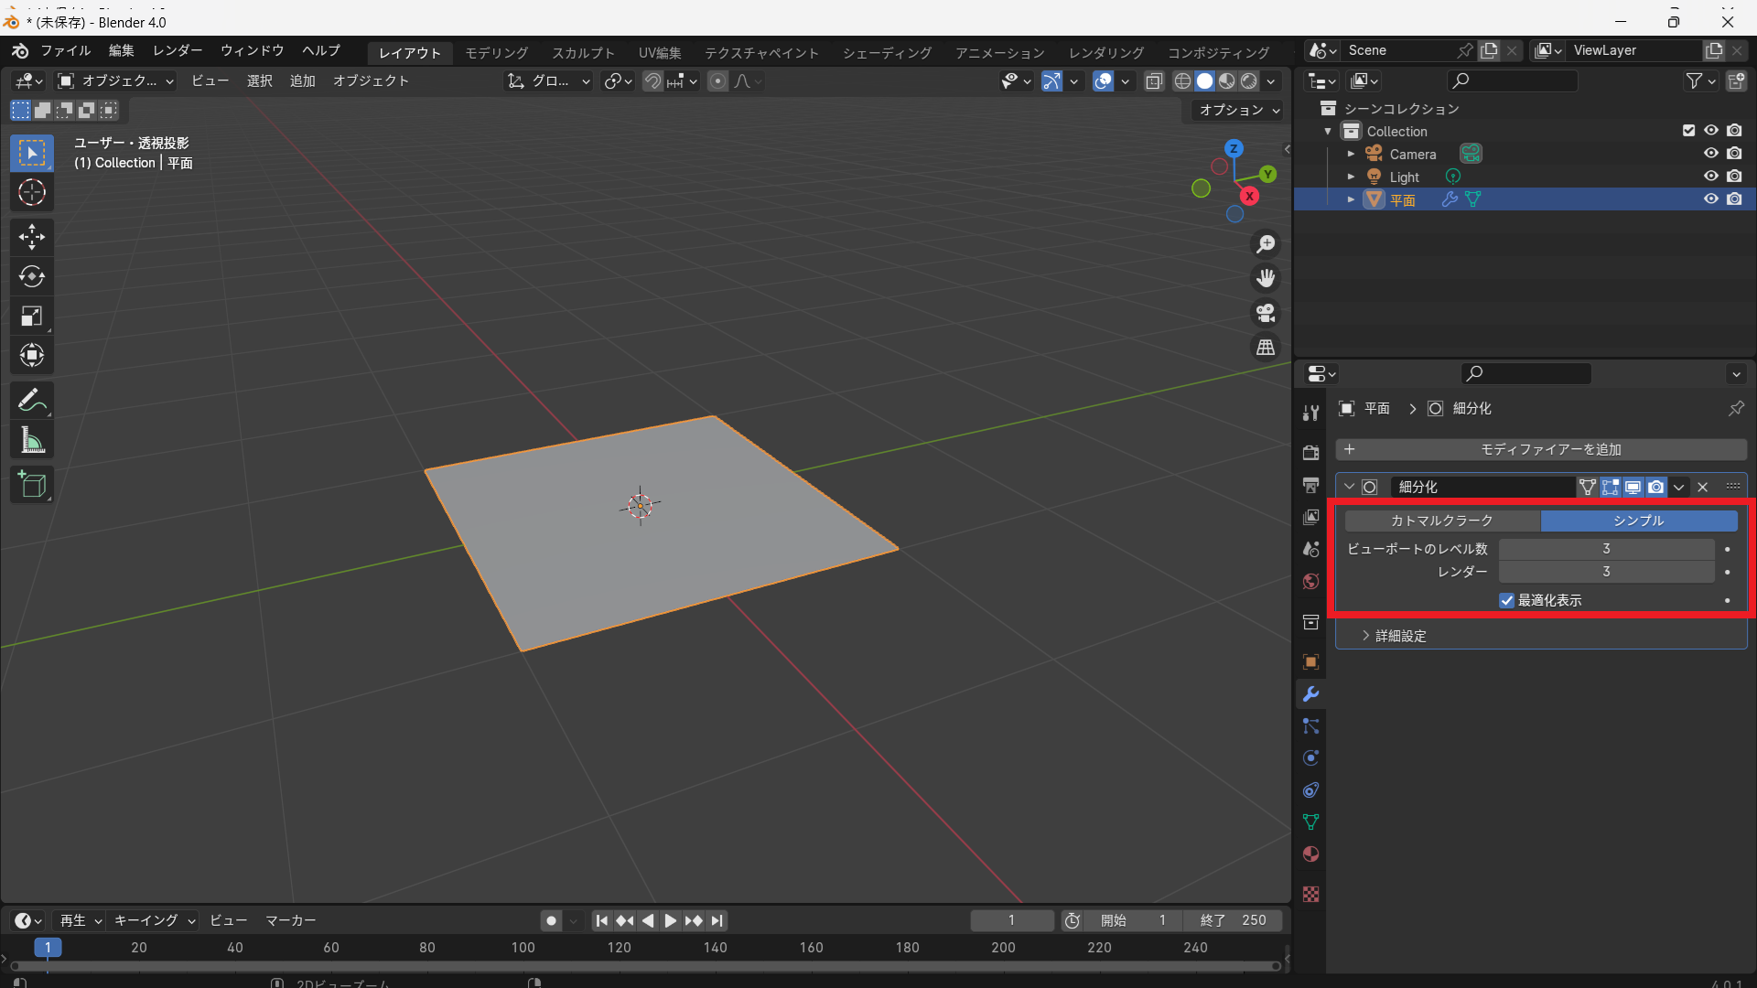Uncheck the 最適化表示 checkbox
The width and height of the screenshot is (1757, 988).
1506,600
